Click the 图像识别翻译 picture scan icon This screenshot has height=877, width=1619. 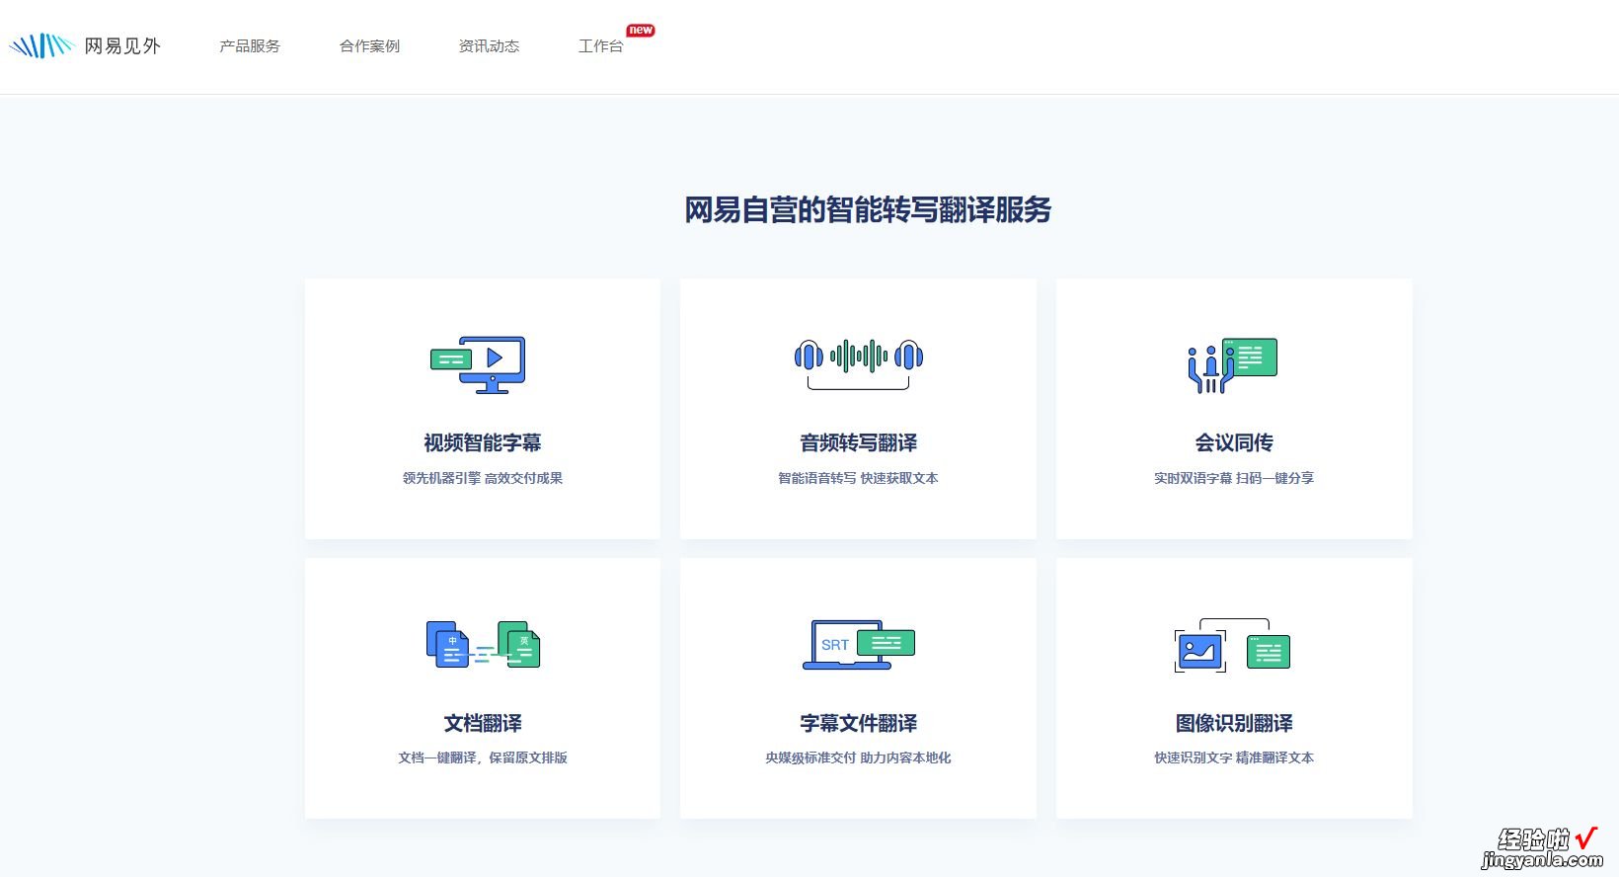coord(1232,646)
